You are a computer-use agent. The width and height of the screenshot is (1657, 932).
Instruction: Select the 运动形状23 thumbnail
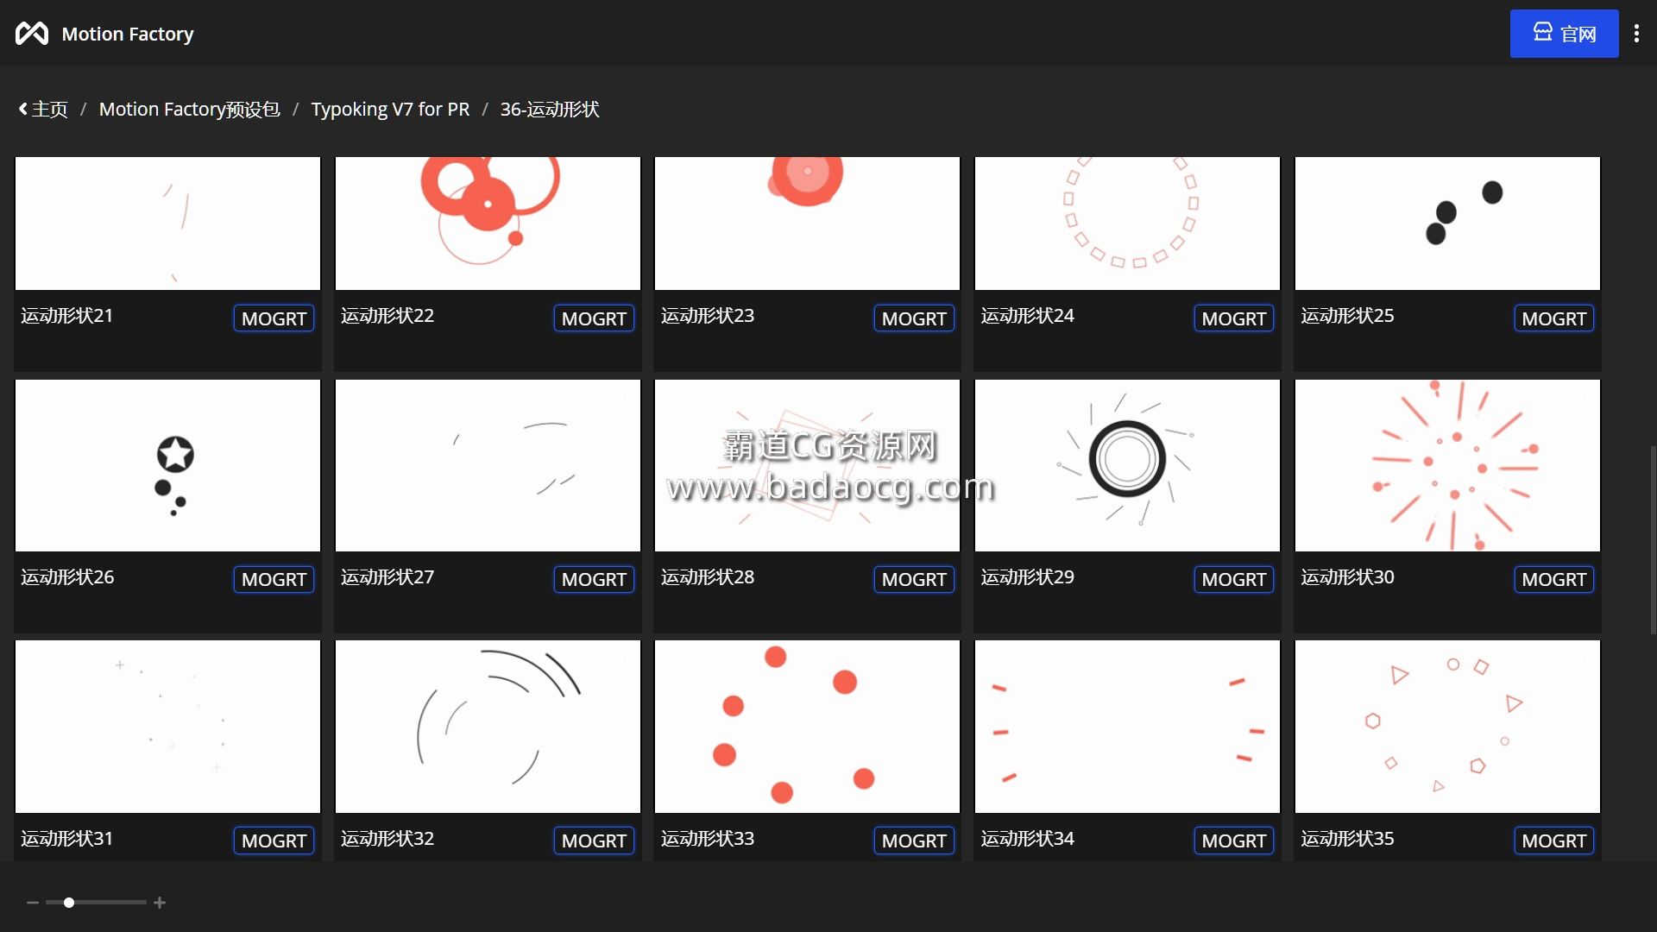(807, 223)
